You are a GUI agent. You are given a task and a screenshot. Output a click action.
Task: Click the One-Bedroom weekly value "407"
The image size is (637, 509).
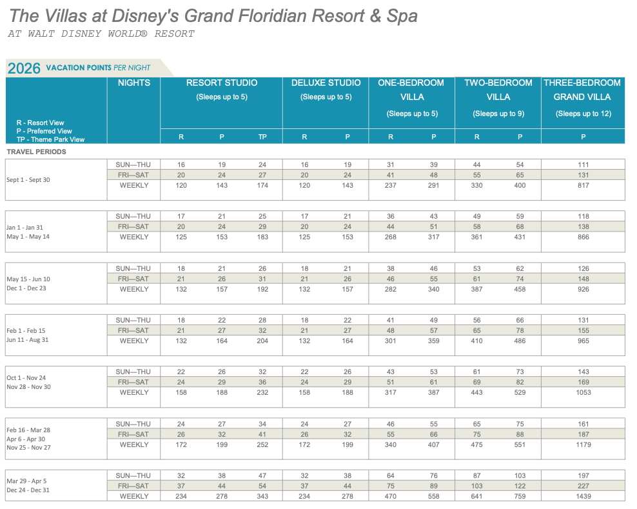coord(434,444)
